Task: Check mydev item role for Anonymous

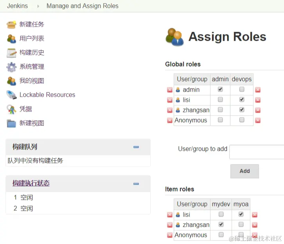Action: pos(221,235)
